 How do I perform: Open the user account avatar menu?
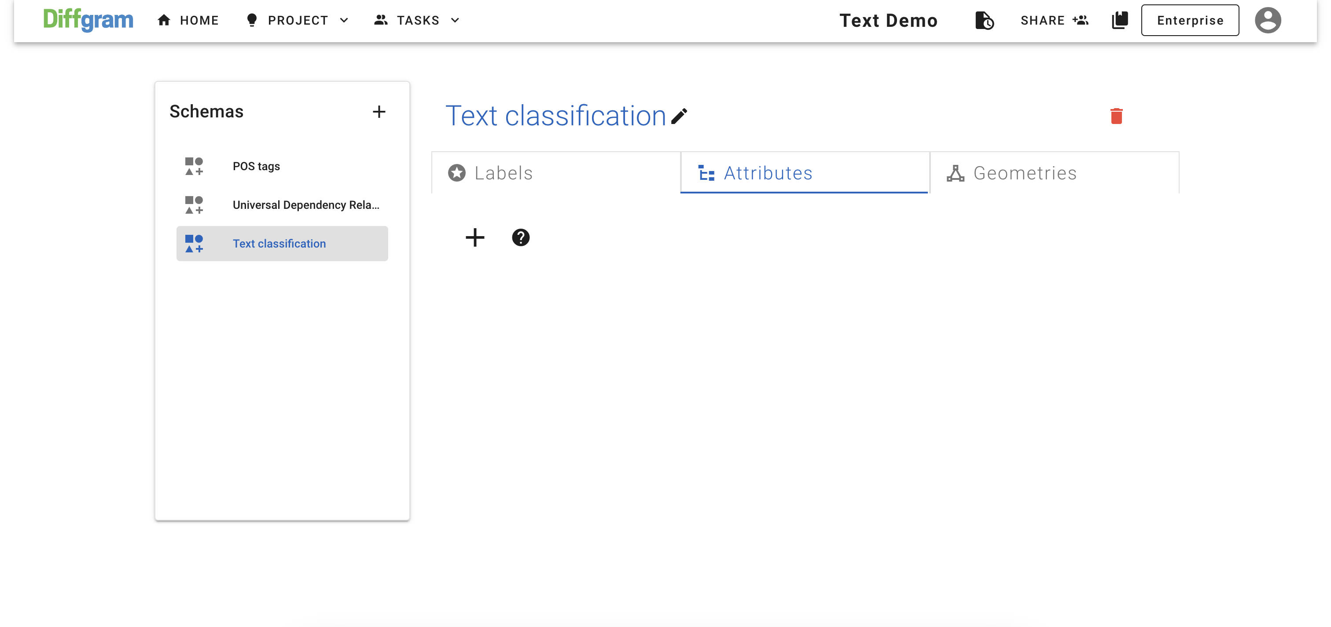[x=1268, y=20]
